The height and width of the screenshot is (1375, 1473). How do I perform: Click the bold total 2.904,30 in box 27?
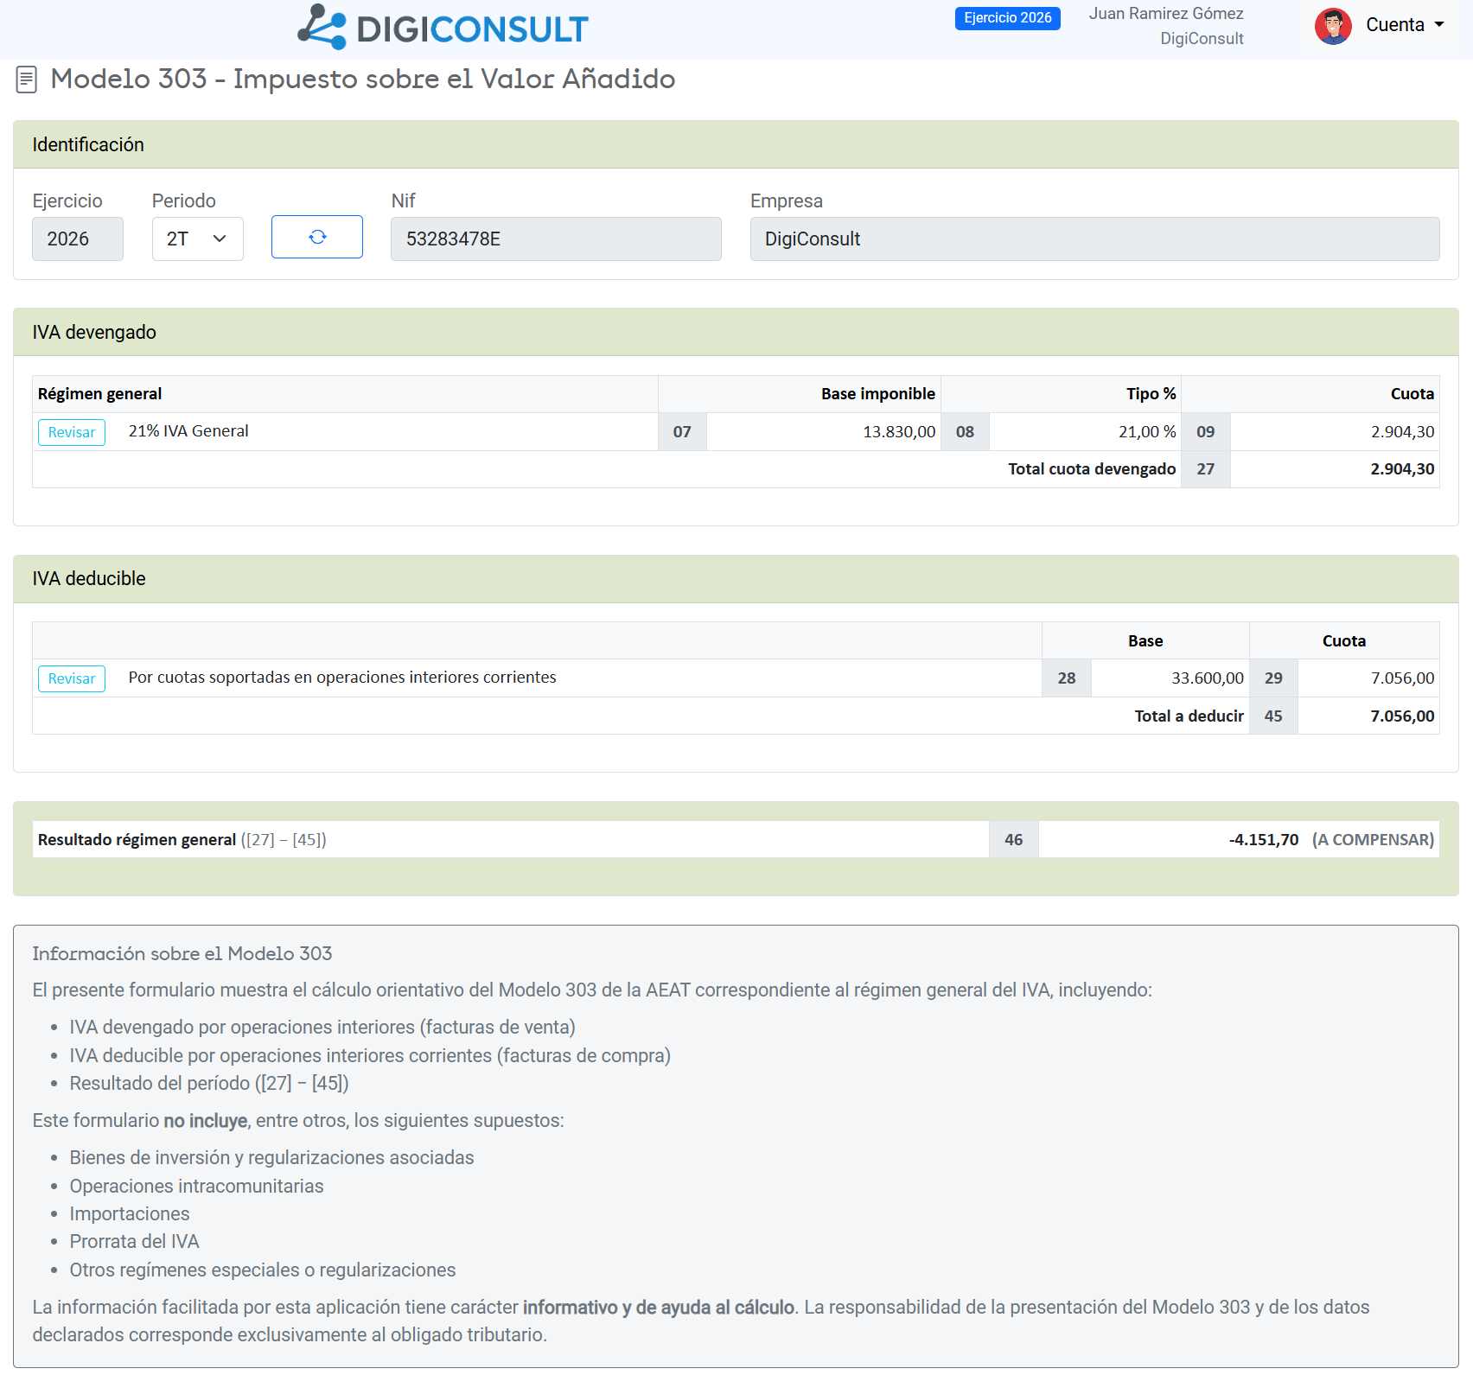[1402, 469]
